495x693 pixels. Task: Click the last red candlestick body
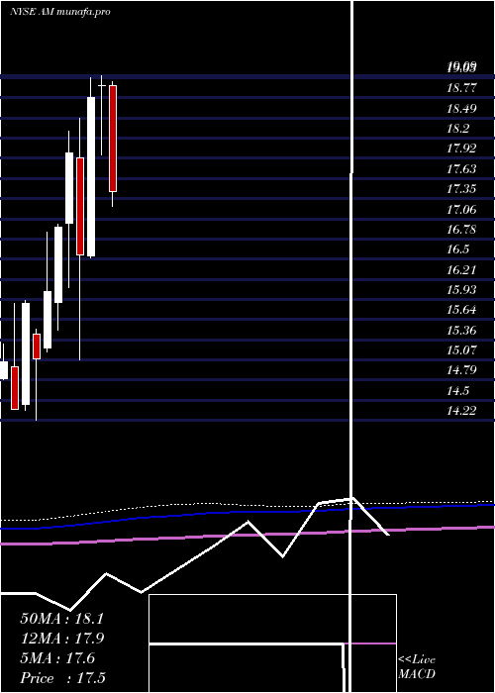coord(113,139)
